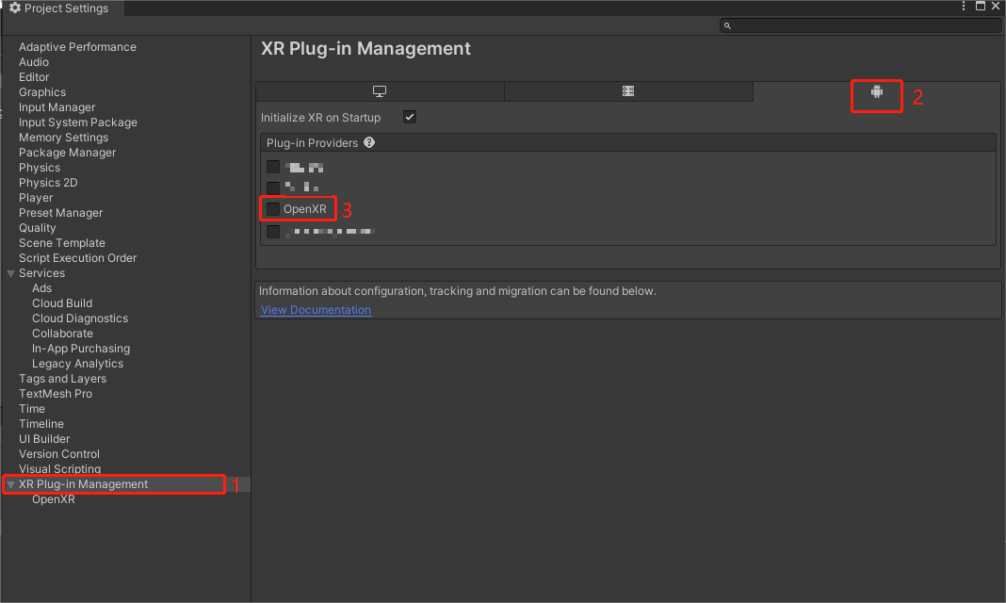Select OpenXR under XR Plug-in Management
This screenshot has width=1006, height=603.
coord(54,499)
